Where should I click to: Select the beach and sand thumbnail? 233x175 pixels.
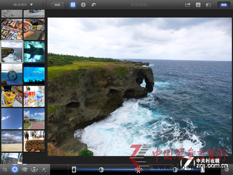pos(12,141)
